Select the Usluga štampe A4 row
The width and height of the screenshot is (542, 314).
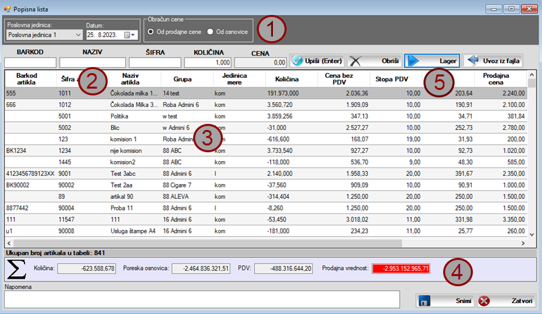[x=266, y=231]
